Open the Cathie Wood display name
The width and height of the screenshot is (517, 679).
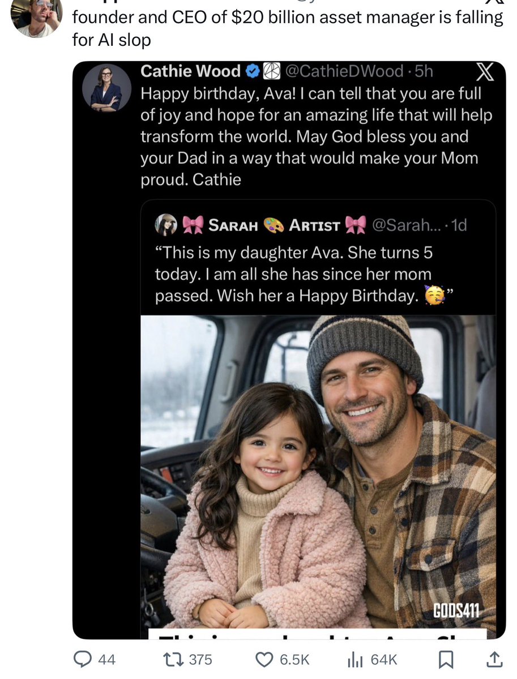[x=190, y=71]
